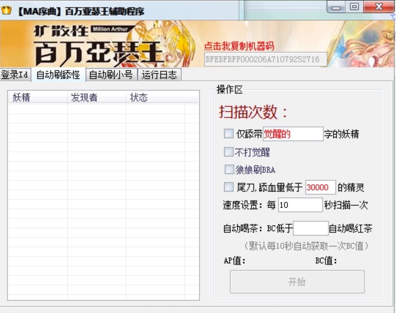The width and height of the screenshot is (396, 313).
Task: View the 运行日志 tab
Action: click(x=159, y=75)
